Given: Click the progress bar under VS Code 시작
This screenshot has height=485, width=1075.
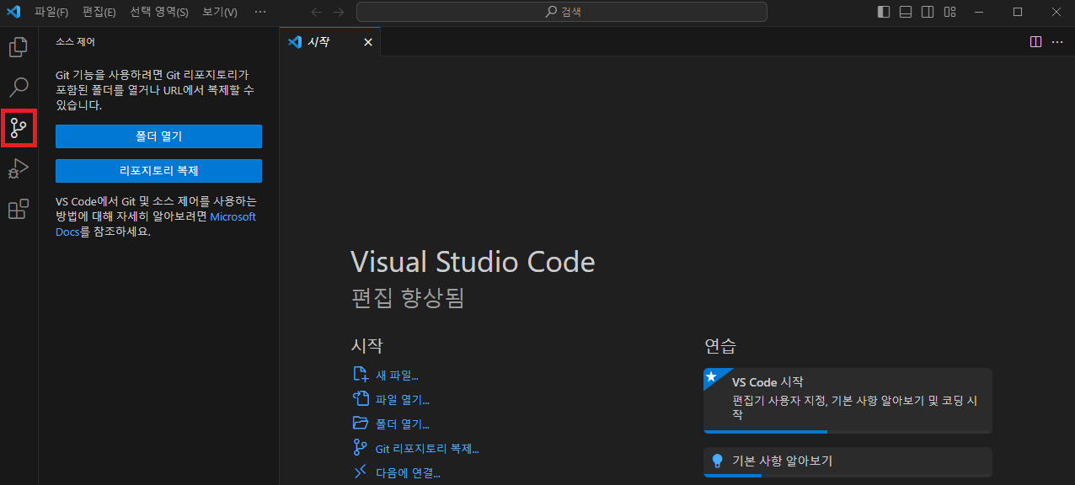Looking at the screenshot, I should [848, 431].
